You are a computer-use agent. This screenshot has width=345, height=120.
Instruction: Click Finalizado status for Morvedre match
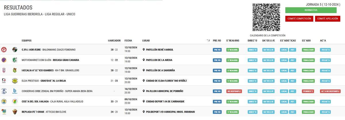[x=308, y=50]
